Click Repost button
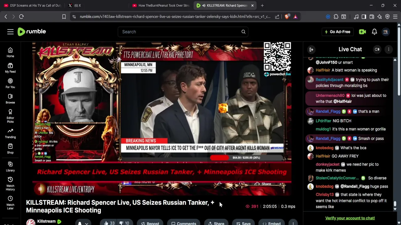 pos(150,223)
